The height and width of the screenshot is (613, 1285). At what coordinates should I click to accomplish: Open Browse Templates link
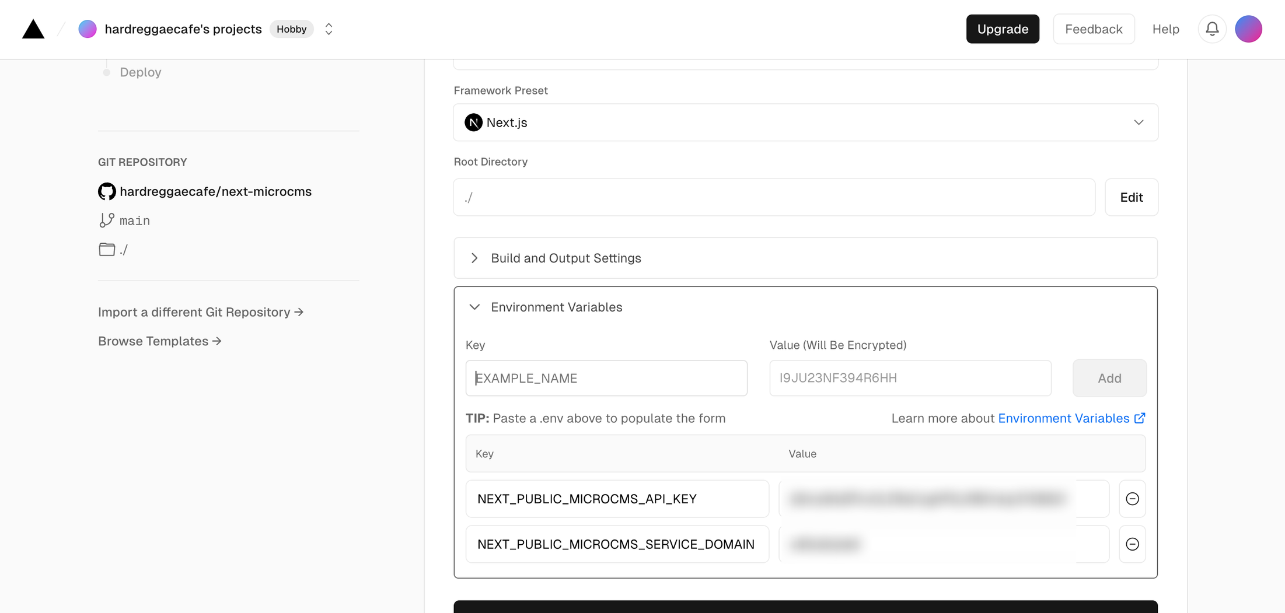click(x=159, y=341)
